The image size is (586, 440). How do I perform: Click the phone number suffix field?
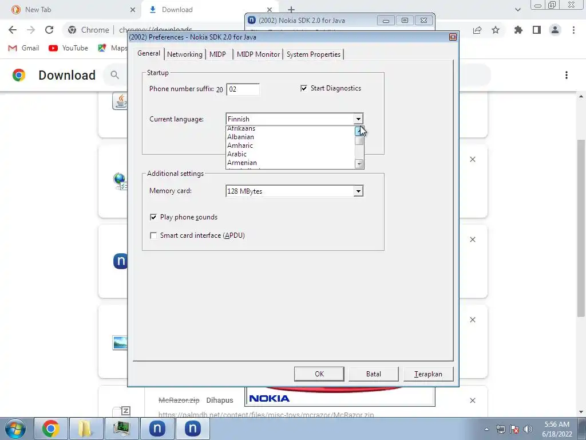click(243, 89)
